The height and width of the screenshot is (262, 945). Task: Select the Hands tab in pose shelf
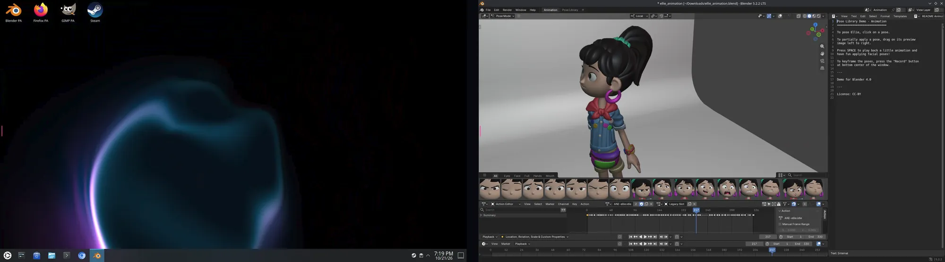(537, 176)
